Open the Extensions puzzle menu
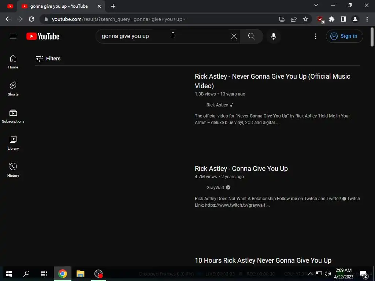This screenshot has width=375, height=281. tap(332, 19)
